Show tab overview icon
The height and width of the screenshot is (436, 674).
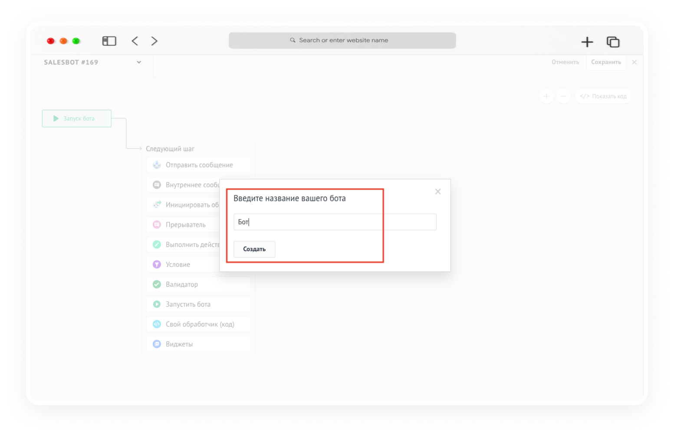click(x=613, y=42)
